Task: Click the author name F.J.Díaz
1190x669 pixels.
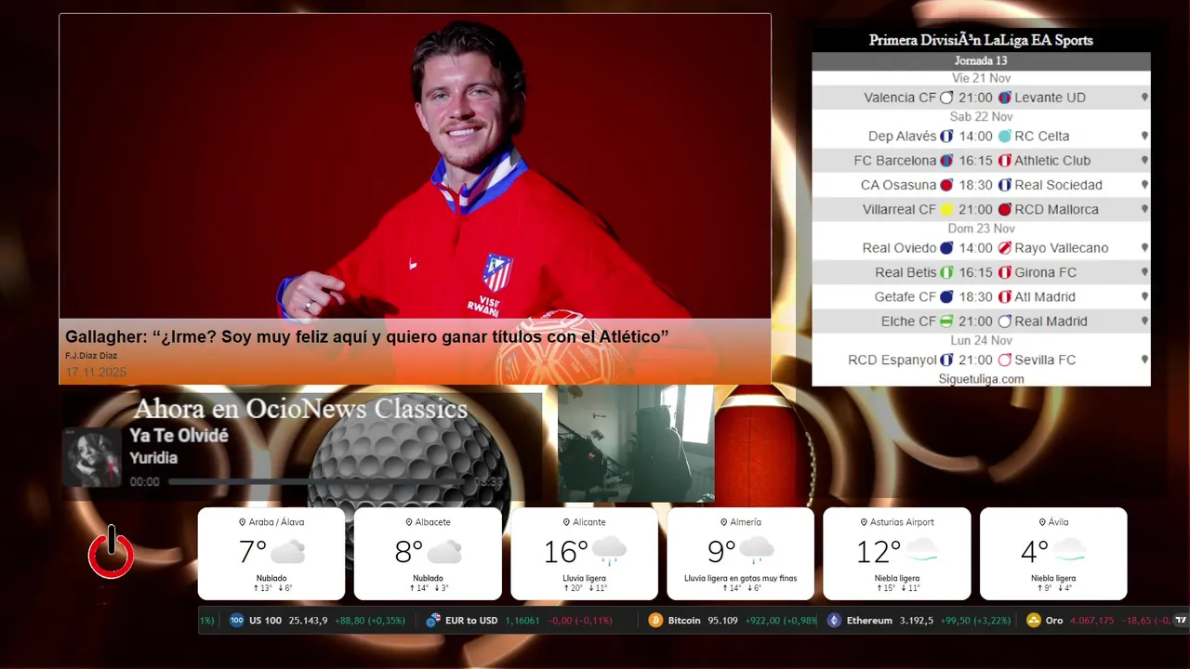Action: pos(91,356)
